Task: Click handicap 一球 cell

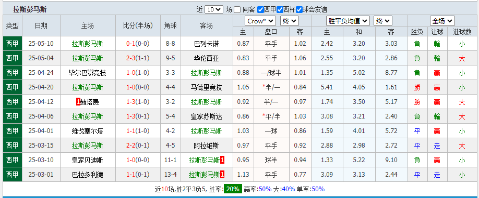Action: [271, 131]
